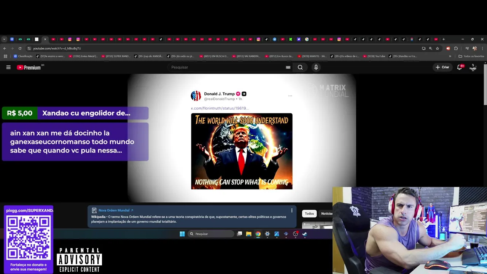The height and width of the screenshot is (274, 487).
Task: Open the Chrome taskbar icon
Action: coord(258,234)
